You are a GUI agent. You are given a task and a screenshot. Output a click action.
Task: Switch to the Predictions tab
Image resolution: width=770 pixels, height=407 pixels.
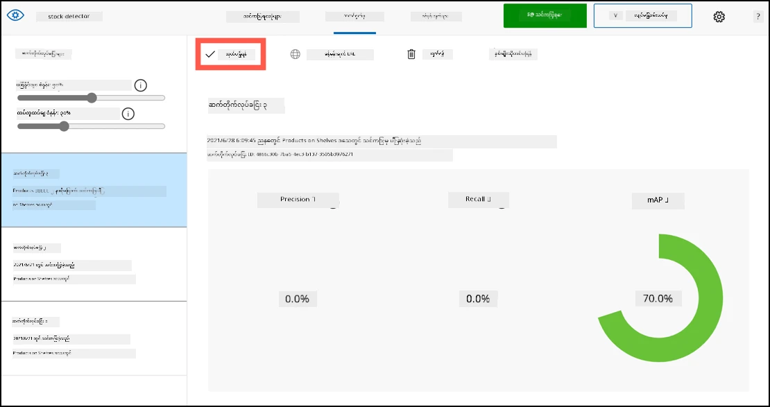click(436, 16)
